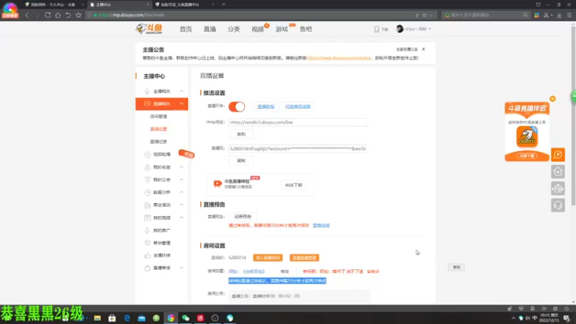Image resolution: width=576 pixels, height=324 pixels.
Task: Open a new tab with plus button
Action: (x=223, y=4)
